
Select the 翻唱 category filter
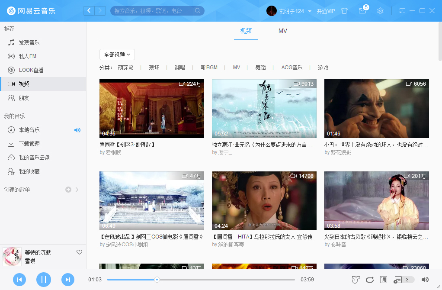pyautogui.click(x=180, y=68)
